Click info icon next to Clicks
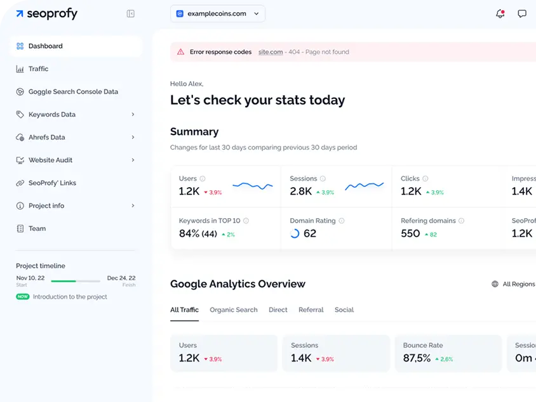 click(x=425, y=178)
